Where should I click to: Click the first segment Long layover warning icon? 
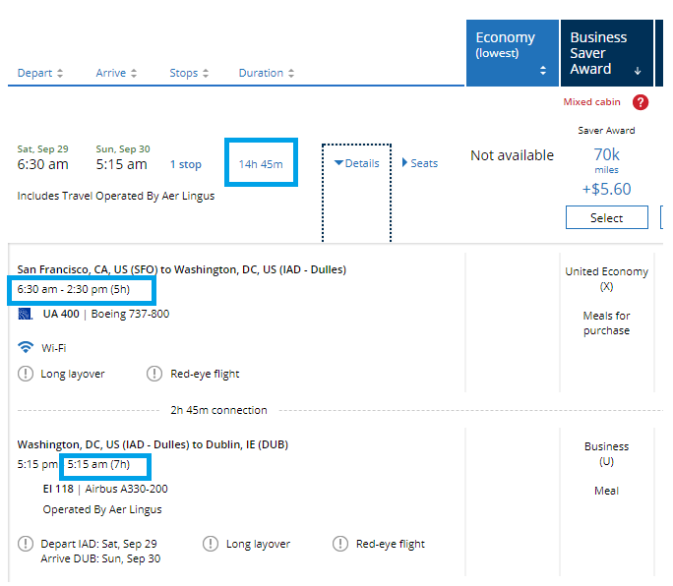coord(26,374)
